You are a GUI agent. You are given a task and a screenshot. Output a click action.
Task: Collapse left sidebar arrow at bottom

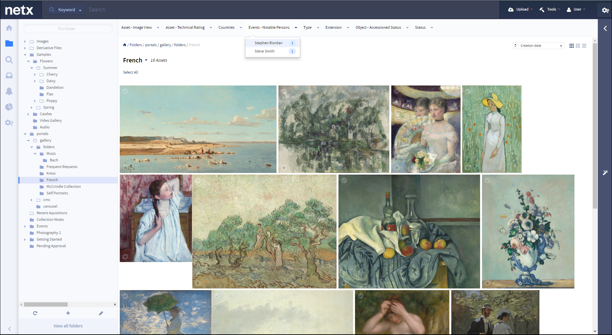click(10, 329)
